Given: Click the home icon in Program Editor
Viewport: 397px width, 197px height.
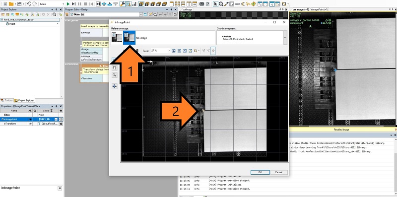Looking at the screenshot, I should pyautogui.click(x=175, y=15).
